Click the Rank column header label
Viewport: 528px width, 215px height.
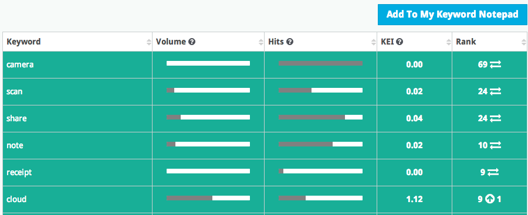[x=466, y=42]
